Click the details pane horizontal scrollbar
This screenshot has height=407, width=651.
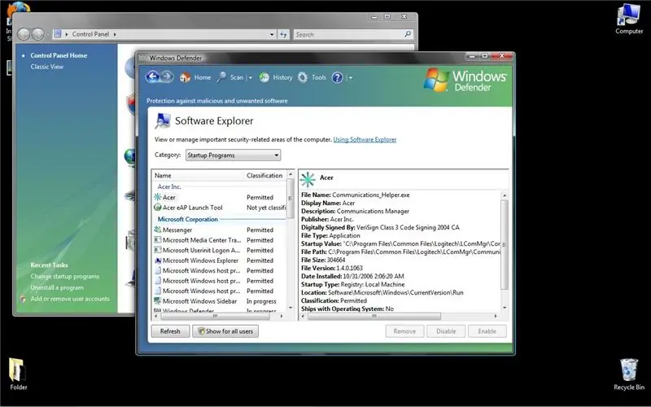tap(374, 317)
